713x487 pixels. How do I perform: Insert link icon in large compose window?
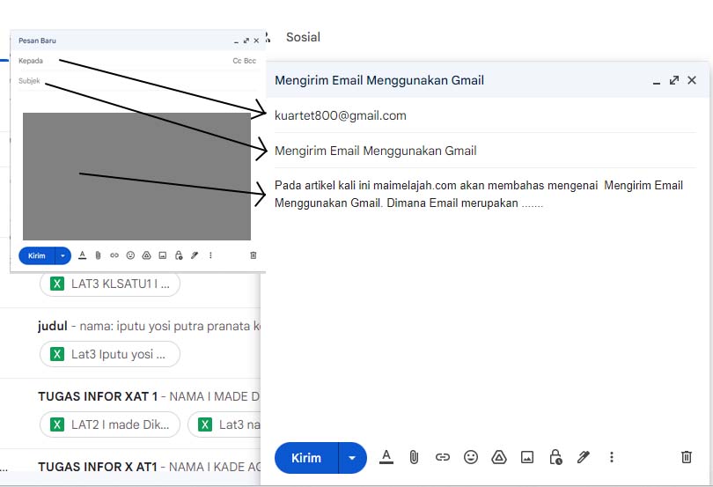(443, 457)
